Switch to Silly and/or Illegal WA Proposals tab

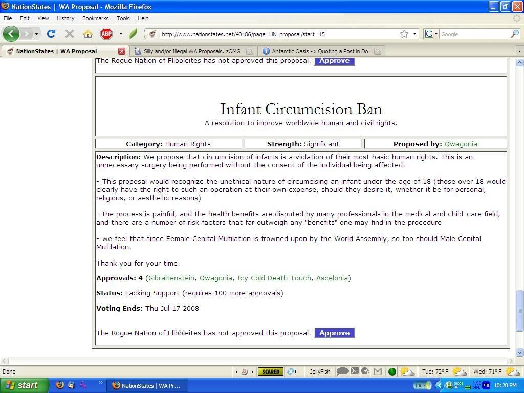(x=190, y=51)
